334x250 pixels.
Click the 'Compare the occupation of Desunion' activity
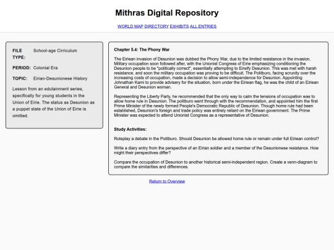(216, 164)
